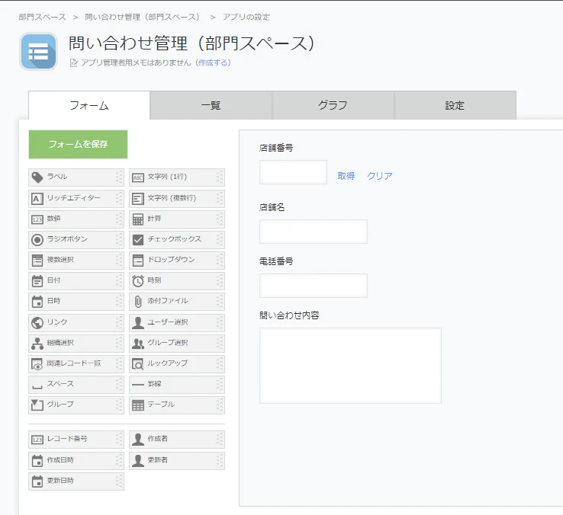Click the ラジオボタン field icon

[37, 239]
